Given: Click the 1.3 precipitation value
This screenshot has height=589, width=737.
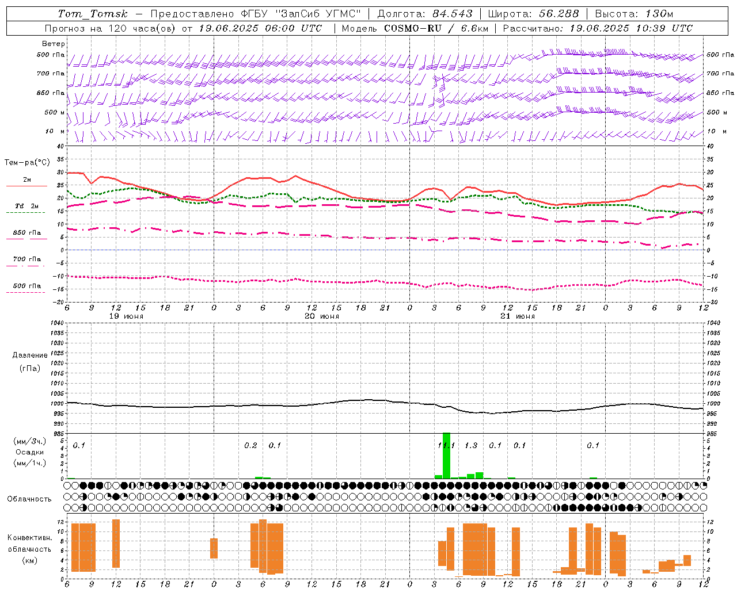Looking at the screenshot, I should point(471,445).
